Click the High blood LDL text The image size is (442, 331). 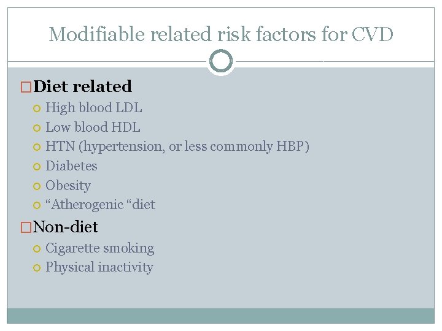(x=94, y=108)
